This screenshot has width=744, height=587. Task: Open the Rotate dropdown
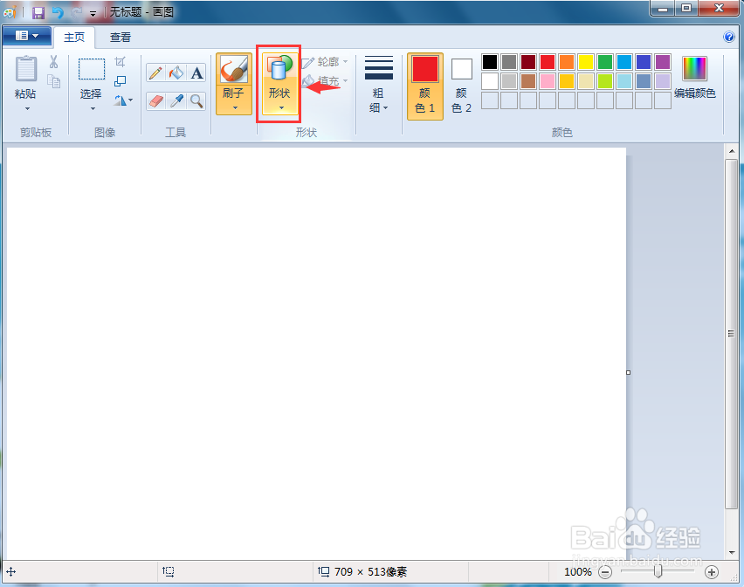123,100
